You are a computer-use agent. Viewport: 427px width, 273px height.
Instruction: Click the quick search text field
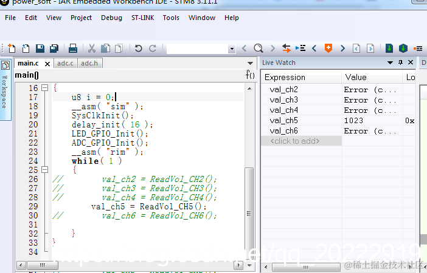(x=198, y=49)
